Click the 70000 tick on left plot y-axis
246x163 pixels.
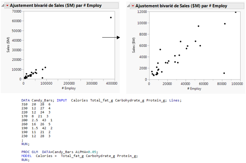point(17,11)
